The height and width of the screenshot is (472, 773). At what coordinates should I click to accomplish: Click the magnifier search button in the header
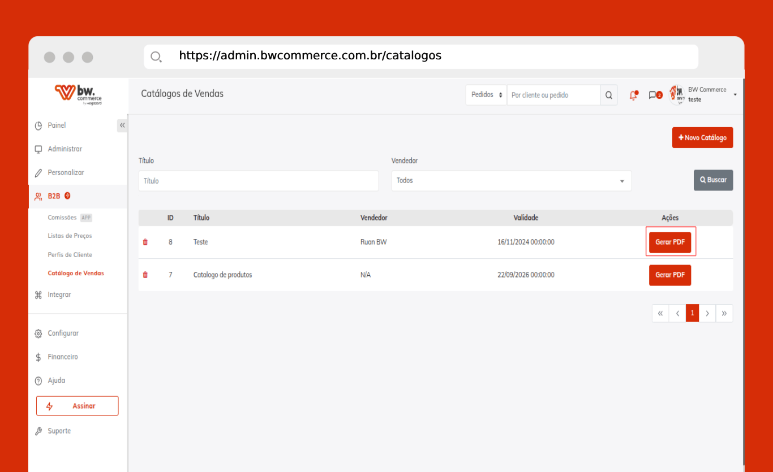[609, 95]
